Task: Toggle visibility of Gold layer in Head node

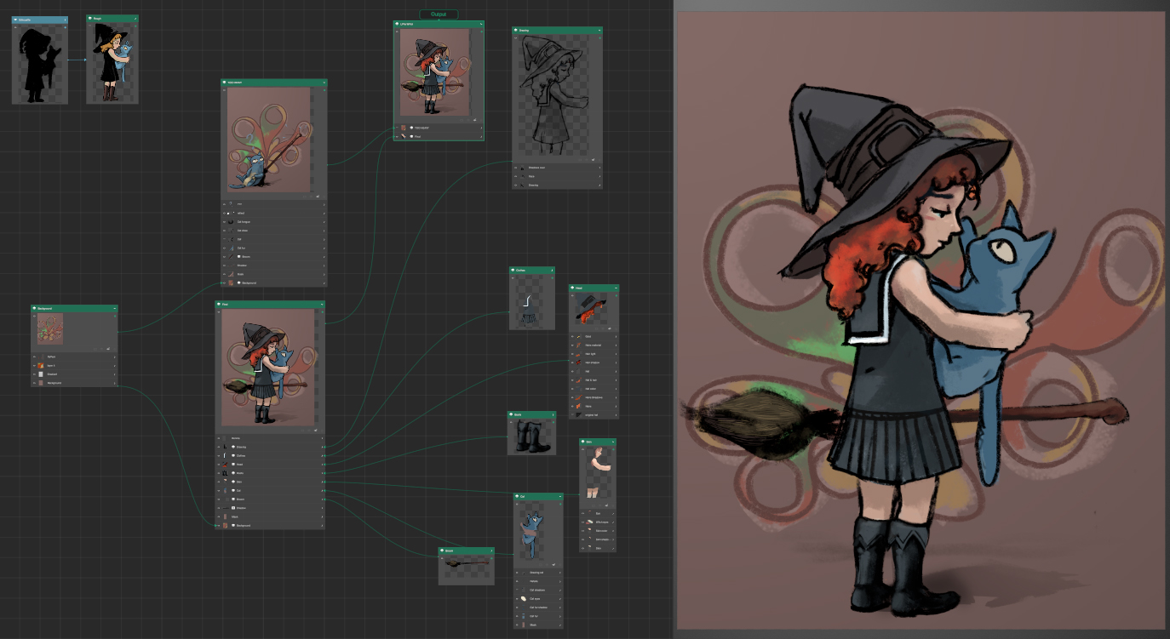Action: pos(572,337)
